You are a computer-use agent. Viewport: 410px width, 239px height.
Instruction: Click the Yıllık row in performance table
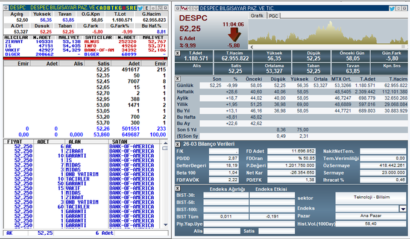tap(292, 105)
